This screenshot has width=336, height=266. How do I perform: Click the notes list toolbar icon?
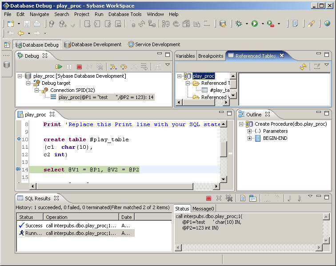(x=295, y=24)
